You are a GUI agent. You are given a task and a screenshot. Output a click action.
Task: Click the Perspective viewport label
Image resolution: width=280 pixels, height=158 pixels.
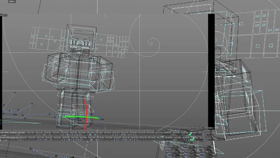(x=4, y=15)
